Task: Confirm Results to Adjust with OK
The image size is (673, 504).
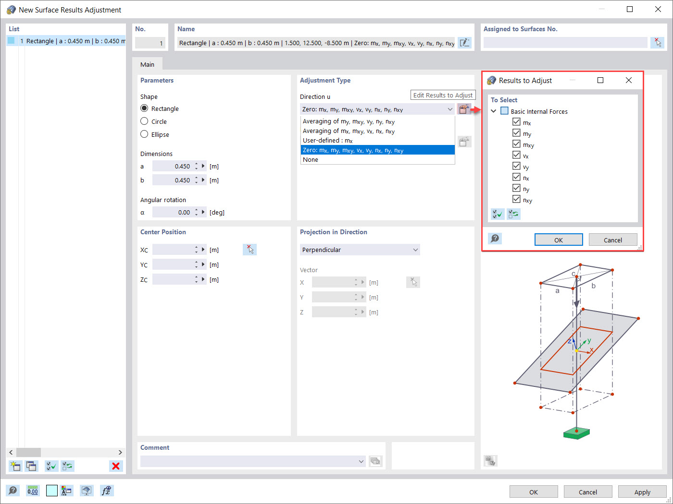Action: 559,239
